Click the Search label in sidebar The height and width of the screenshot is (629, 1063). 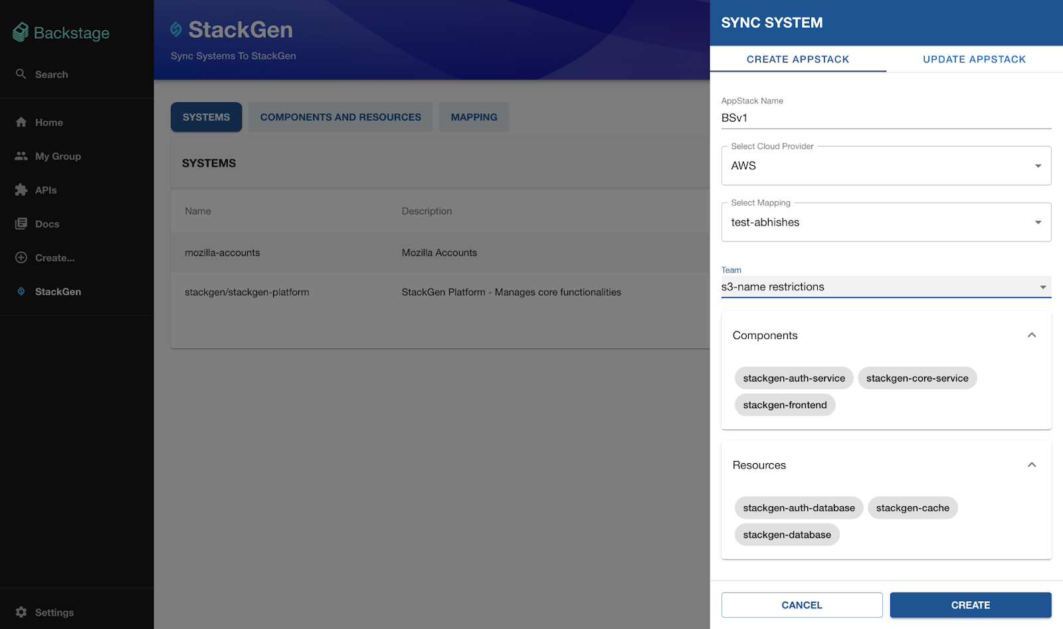click(51, 74)
